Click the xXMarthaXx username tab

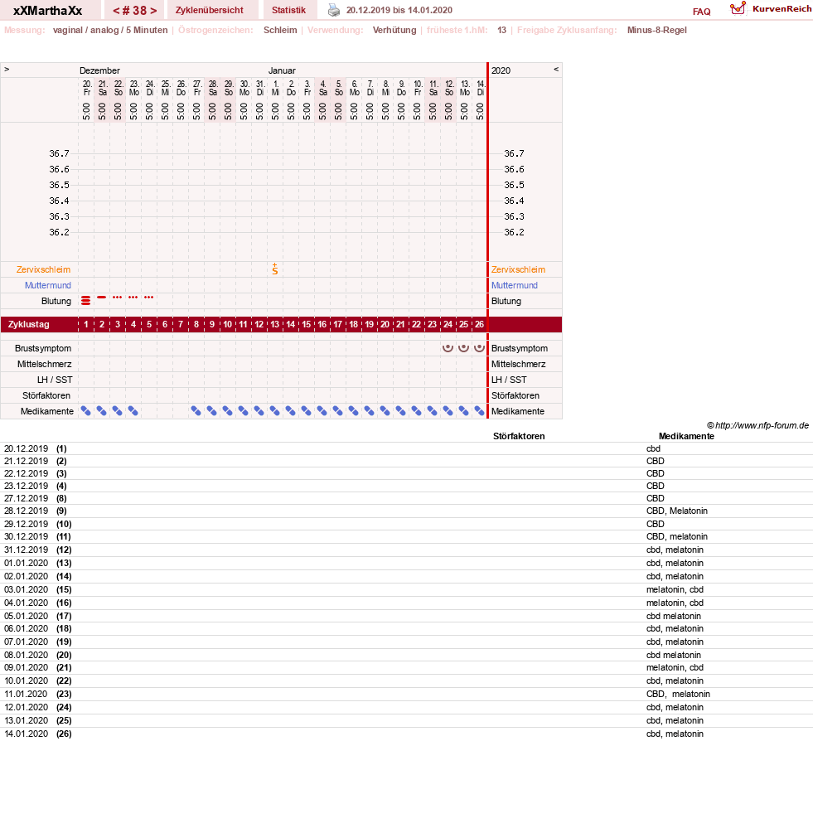coord(48,11)
